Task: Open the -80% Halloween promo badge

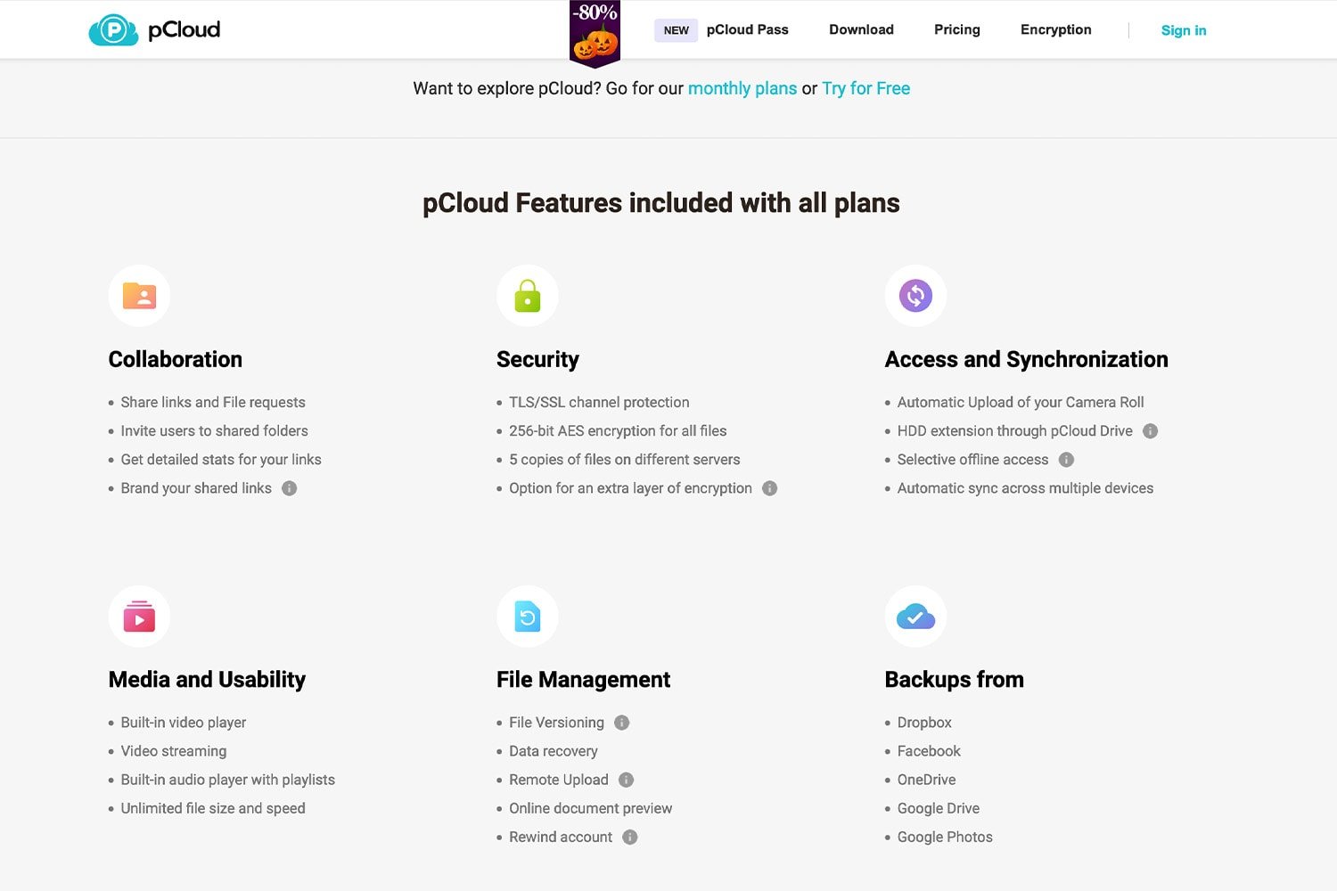Action: pos(595,33)
